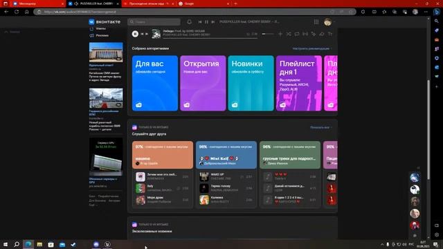Image resolution: width=443 pixels, height=249 pixels.
Task: Open browser settings three-dots menu
Action: [426, 12]
